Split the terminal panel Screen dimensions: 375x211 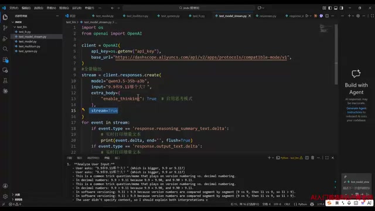307,158
